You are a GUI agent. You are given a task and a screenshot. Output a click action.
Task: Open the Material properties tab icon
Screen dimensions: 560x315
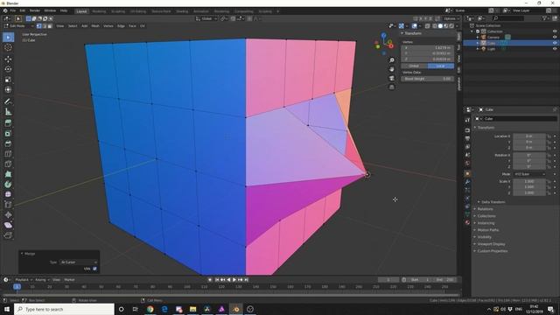coord(467,222)
